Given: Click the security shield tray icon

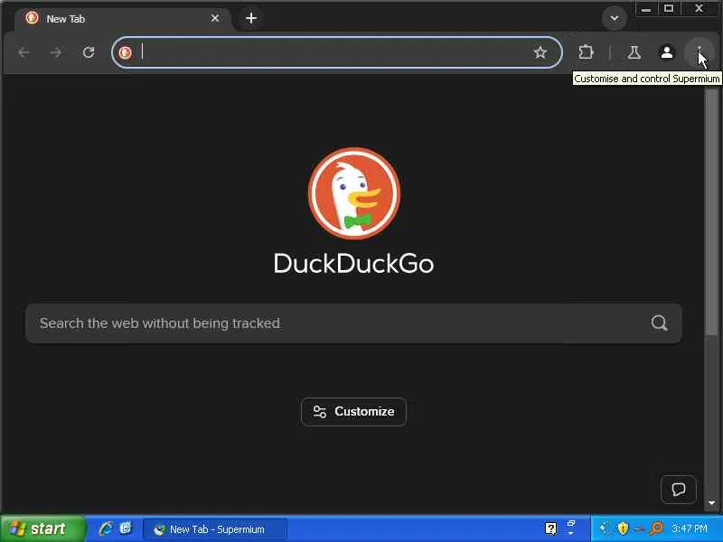Looking at the screenshot, I should point(623,528).
